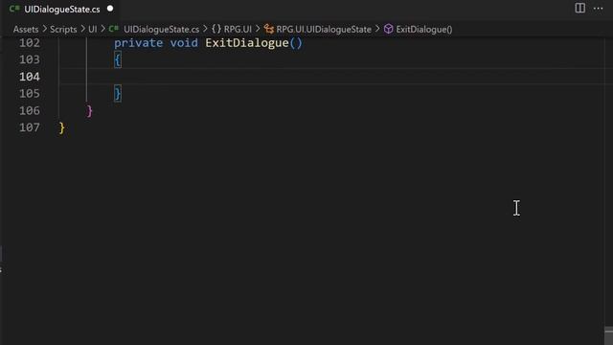Image resolution: width=613 pixels, height=345 pixels.
Task: Click line number 105 in the gutter
Action: point(30,94)
